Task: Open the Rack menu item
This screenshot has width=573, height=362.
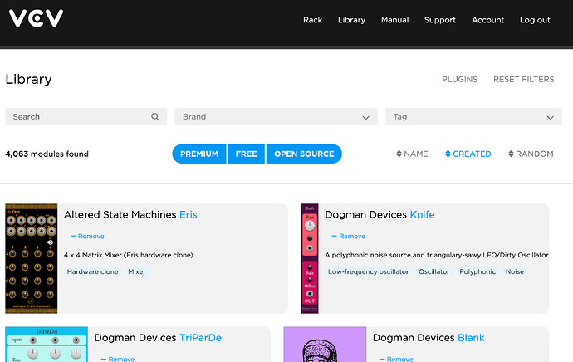Action: 312,20
